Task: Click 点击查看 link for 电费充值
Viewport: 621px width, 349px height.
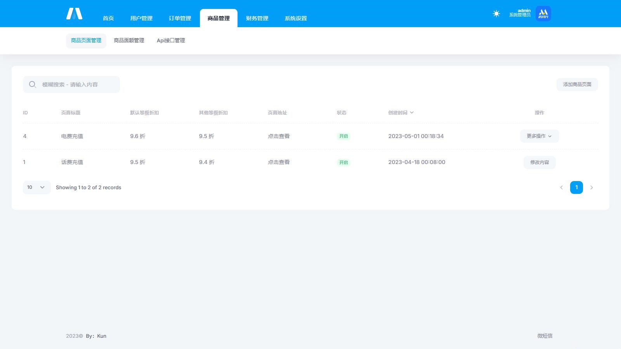Action: [x=279, y=136]
